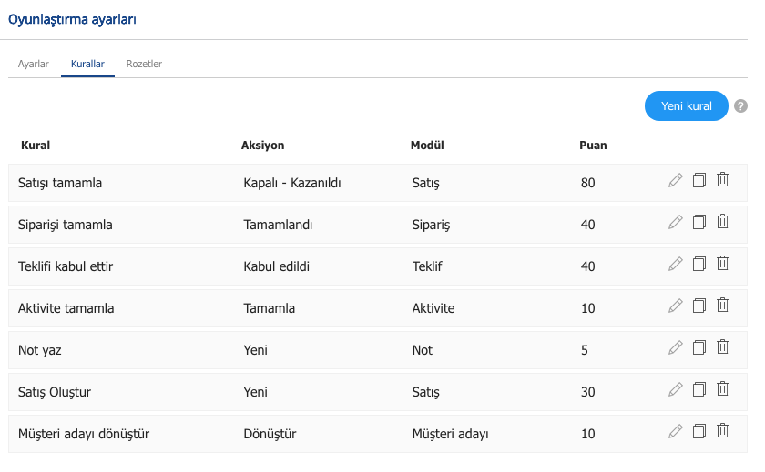Switch to the Ayarlar tab

tap(33, 64)
